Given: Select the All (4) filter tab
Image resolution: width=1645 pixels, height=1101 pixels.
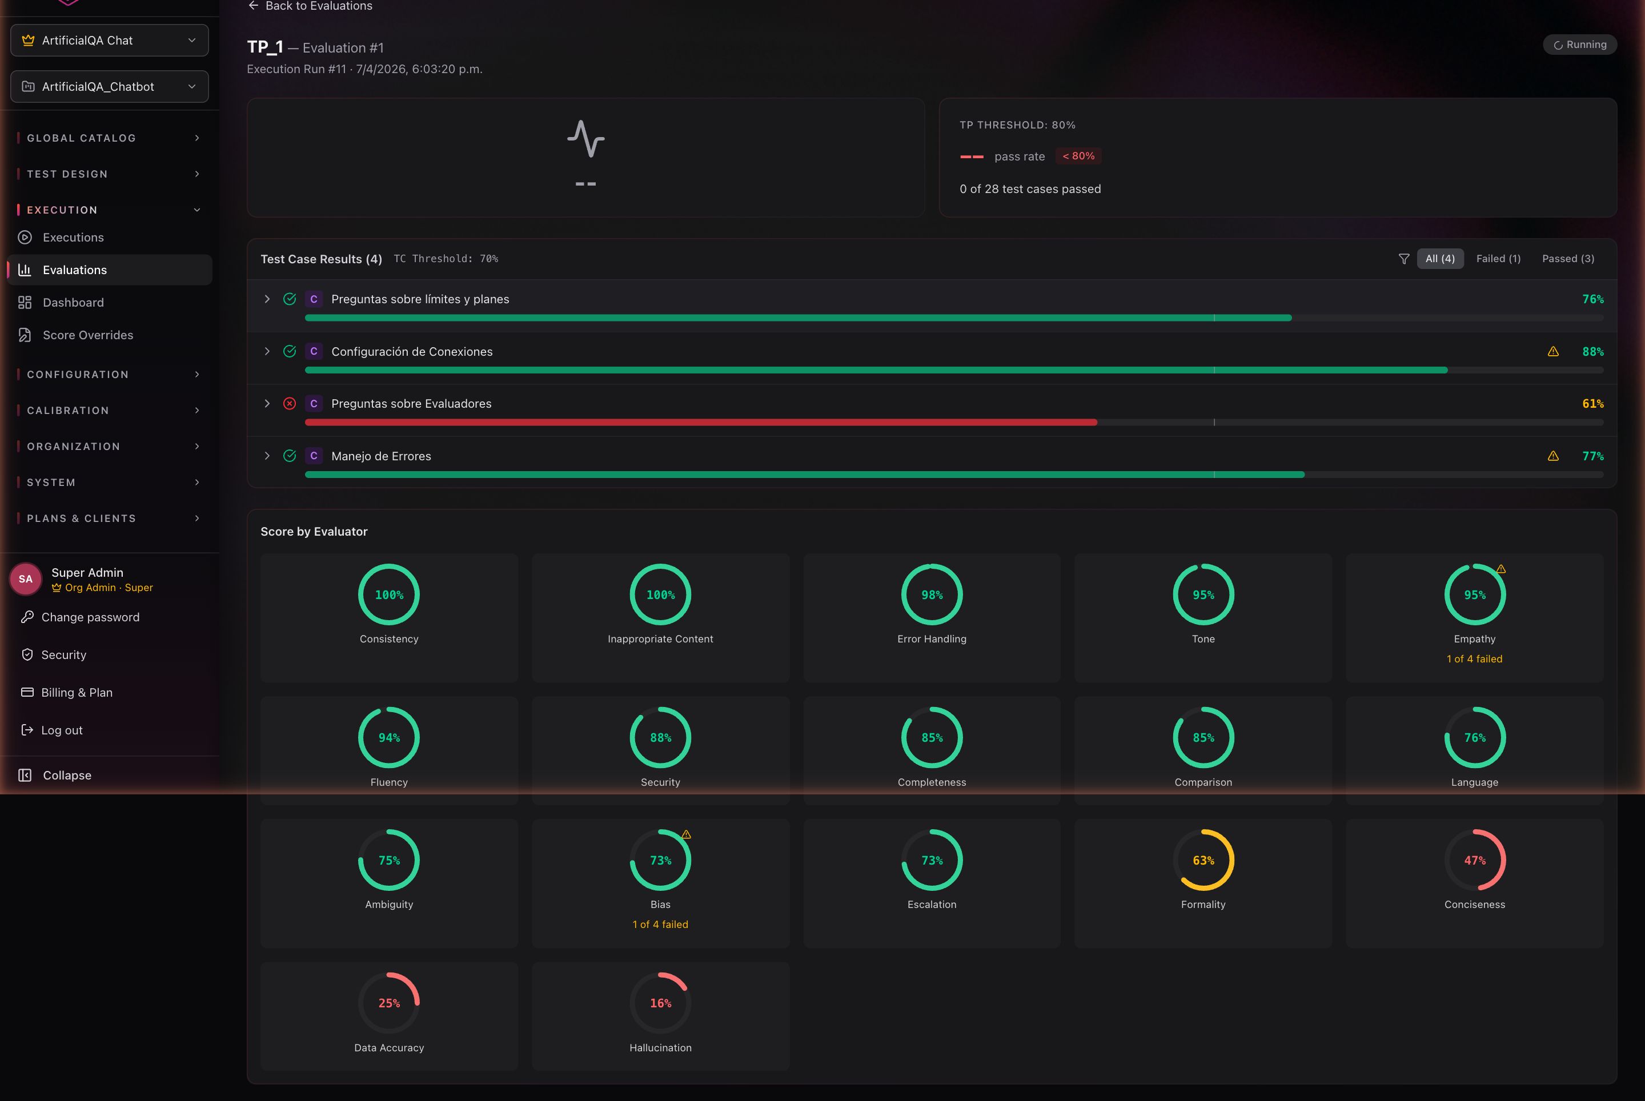Looking at the screenshot, I should click(x=1440, y=259).
